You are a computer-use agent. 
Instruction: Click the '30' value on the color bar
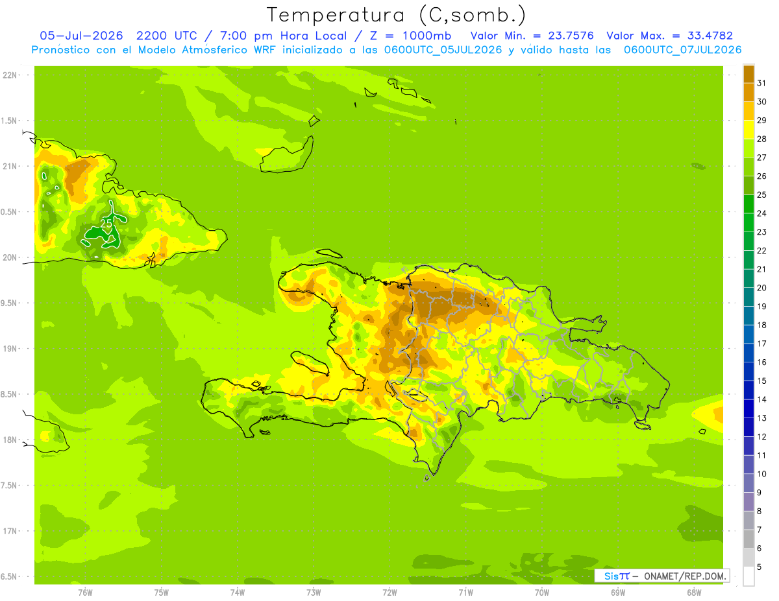pyautogui.click(x=761, y=102)
